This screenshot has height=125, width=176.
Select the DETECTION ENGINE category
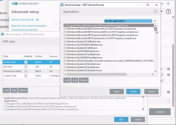(x=23, y=20)
